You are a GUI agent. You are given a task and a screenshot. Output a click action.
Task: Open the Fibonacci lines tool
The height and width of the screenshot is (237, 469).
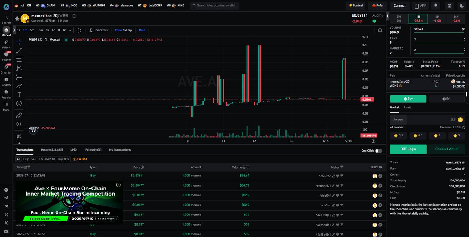pos(19,59)
